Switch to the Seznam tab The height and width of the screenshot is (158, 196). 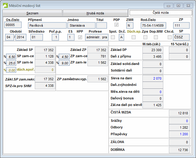click(x=32, y=13)
